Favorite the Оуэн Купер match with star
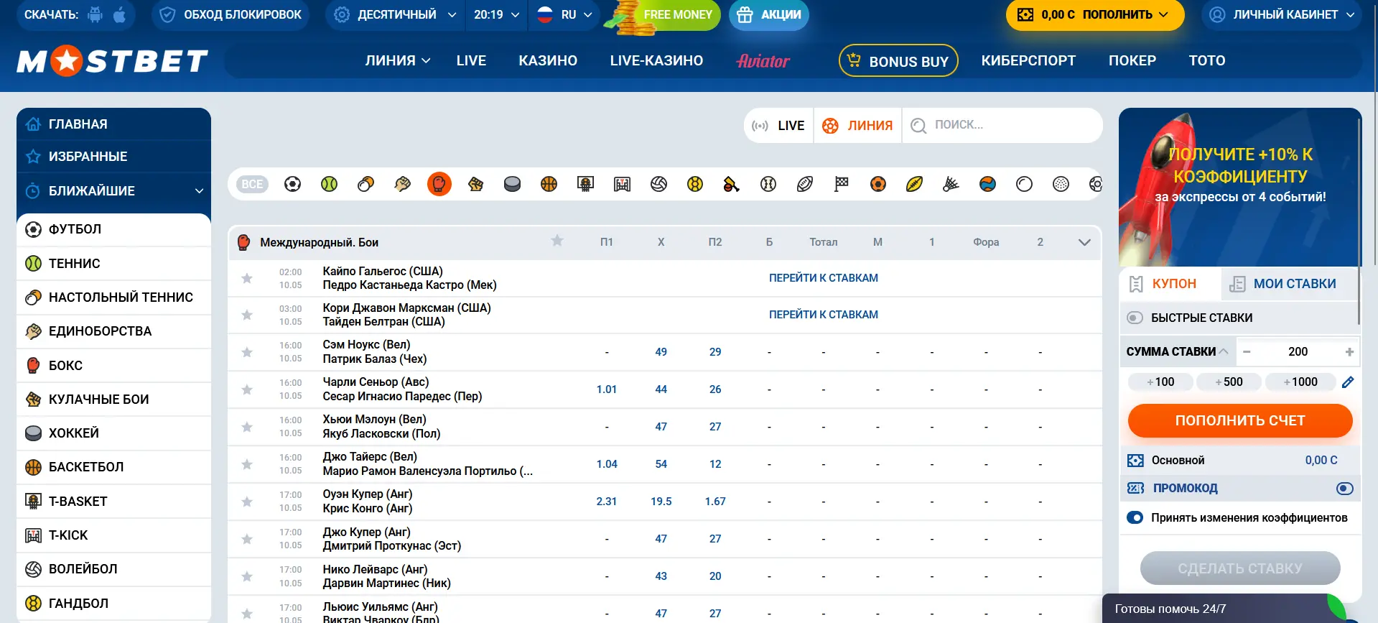1378x623 pixels. tap(247, 502)
